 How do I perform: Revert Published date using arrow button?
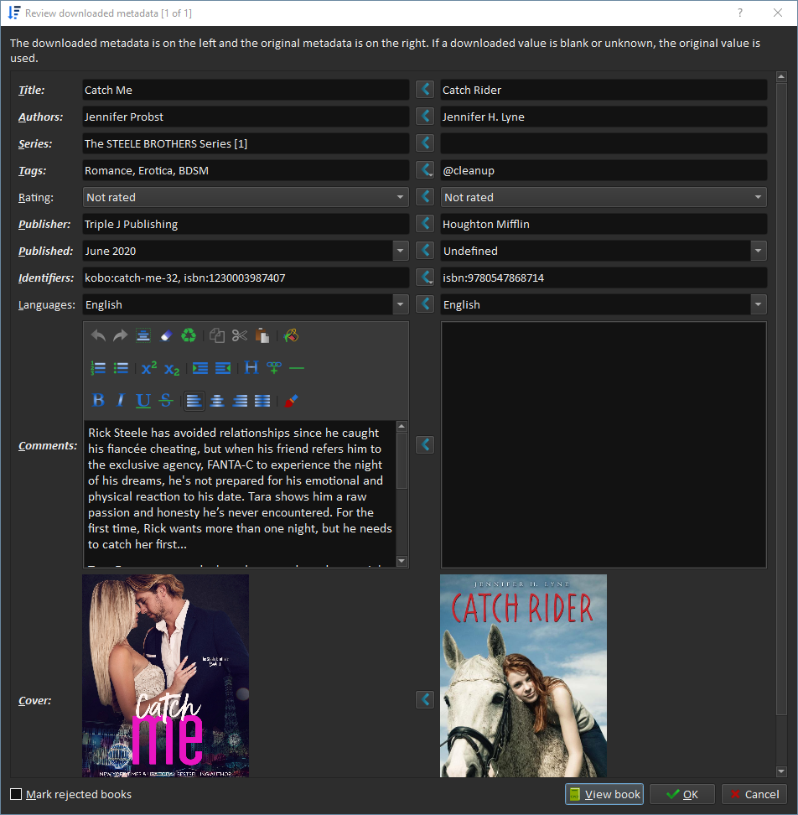pos(425,251)
